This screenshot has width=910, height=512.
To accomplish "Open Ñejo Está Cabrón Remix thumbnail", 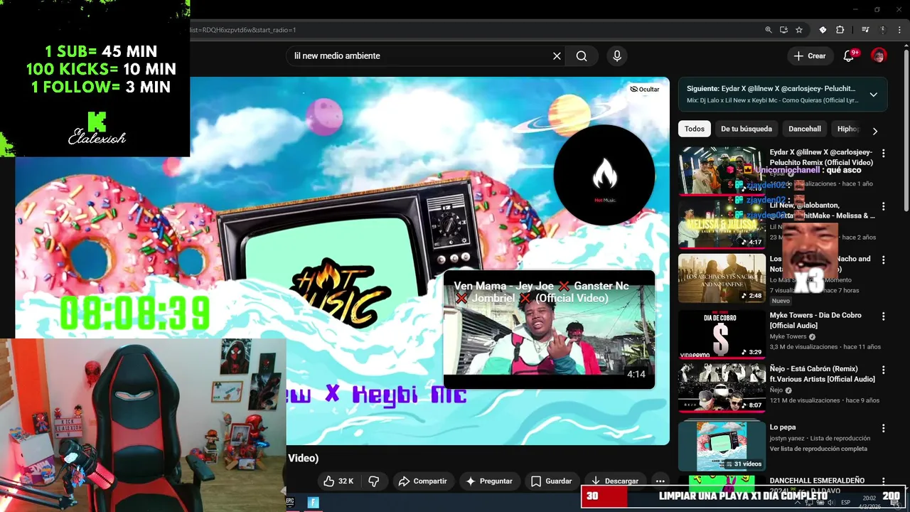I will 722,388.
